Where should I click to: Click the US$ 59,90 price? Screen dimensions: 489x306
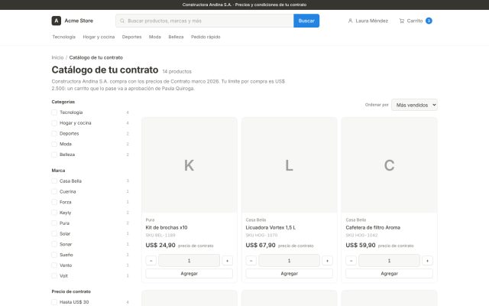pyautogui.click(x=361, y=245)
